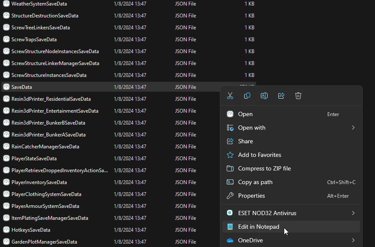Select the HotkeysSaveData file
The image size is (375, 247).
(31, 230)
